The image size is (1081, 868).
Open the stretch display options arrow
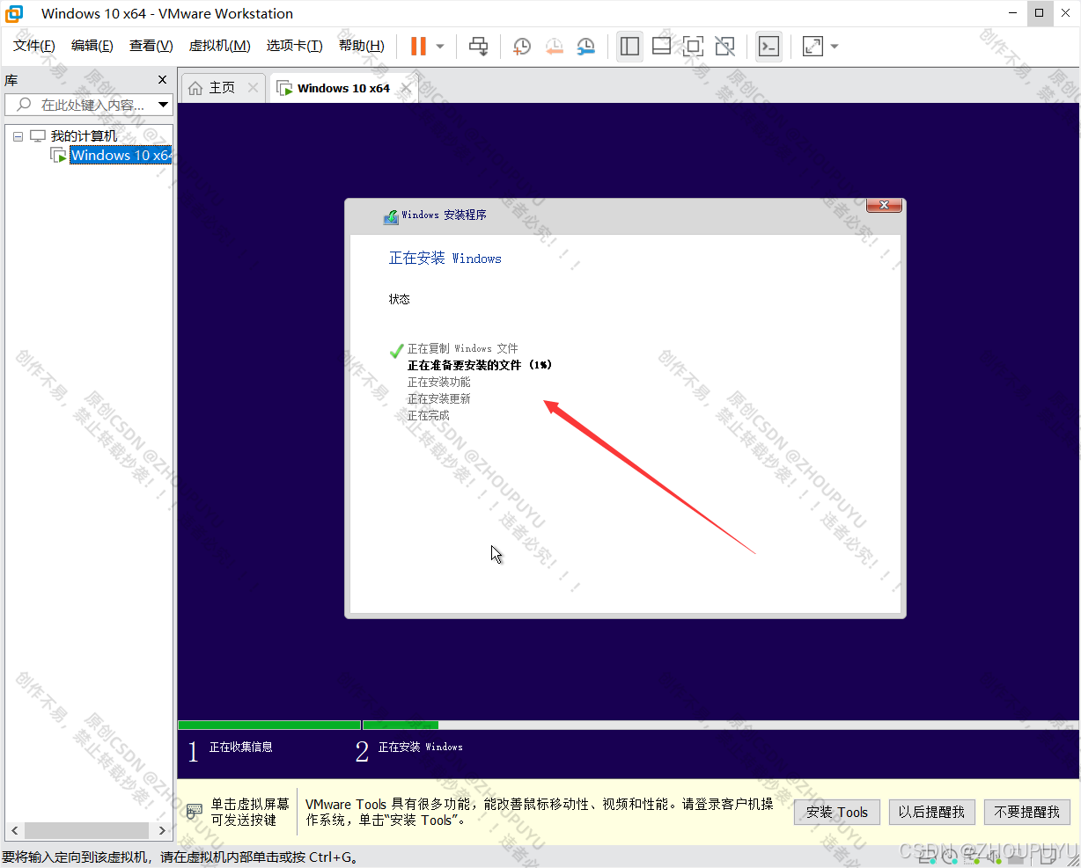coord(835,47)
